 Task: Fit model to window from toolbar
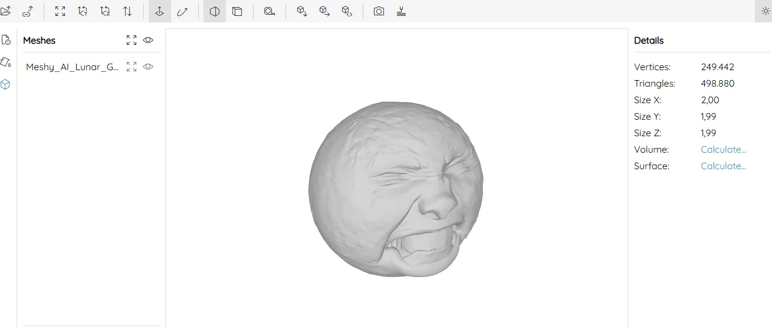click(60, 11)
